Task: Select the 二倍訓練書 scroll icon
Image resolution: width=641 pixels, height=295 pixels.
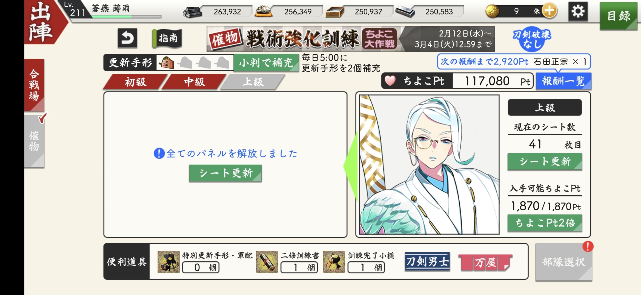Action: coord(267,262)
